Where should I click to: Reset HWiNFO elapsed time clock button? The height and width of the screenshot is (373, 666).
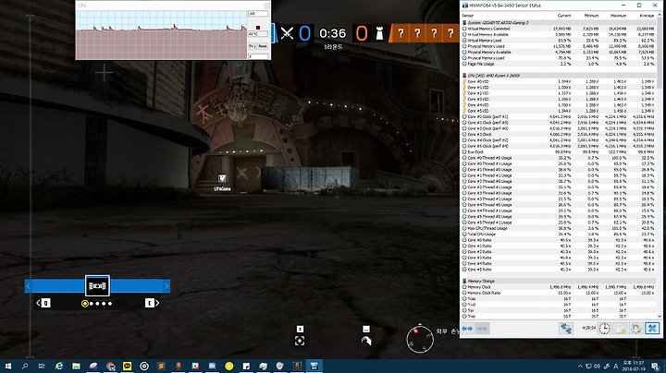604,328
